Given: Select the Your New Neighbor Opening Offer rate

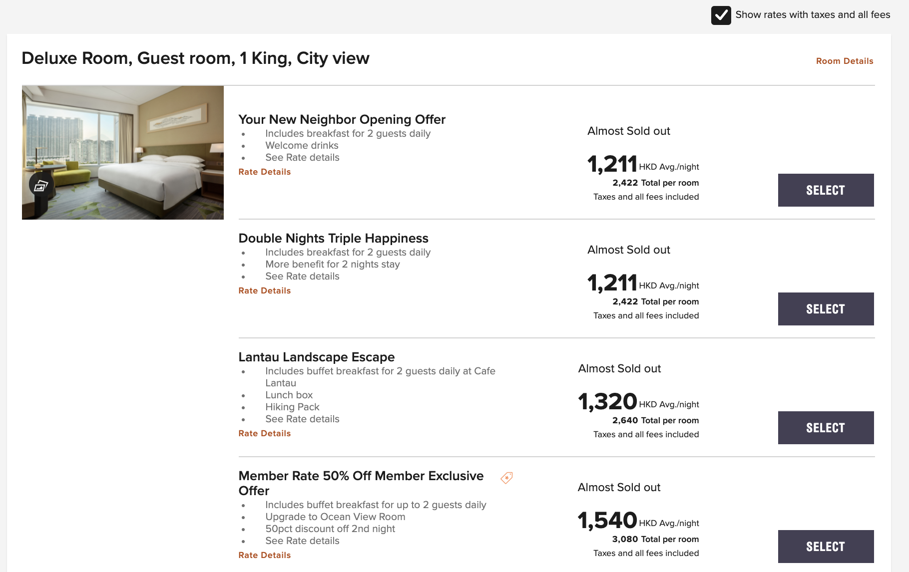Looking at the screenshot, I should click(x=826, y=190).
